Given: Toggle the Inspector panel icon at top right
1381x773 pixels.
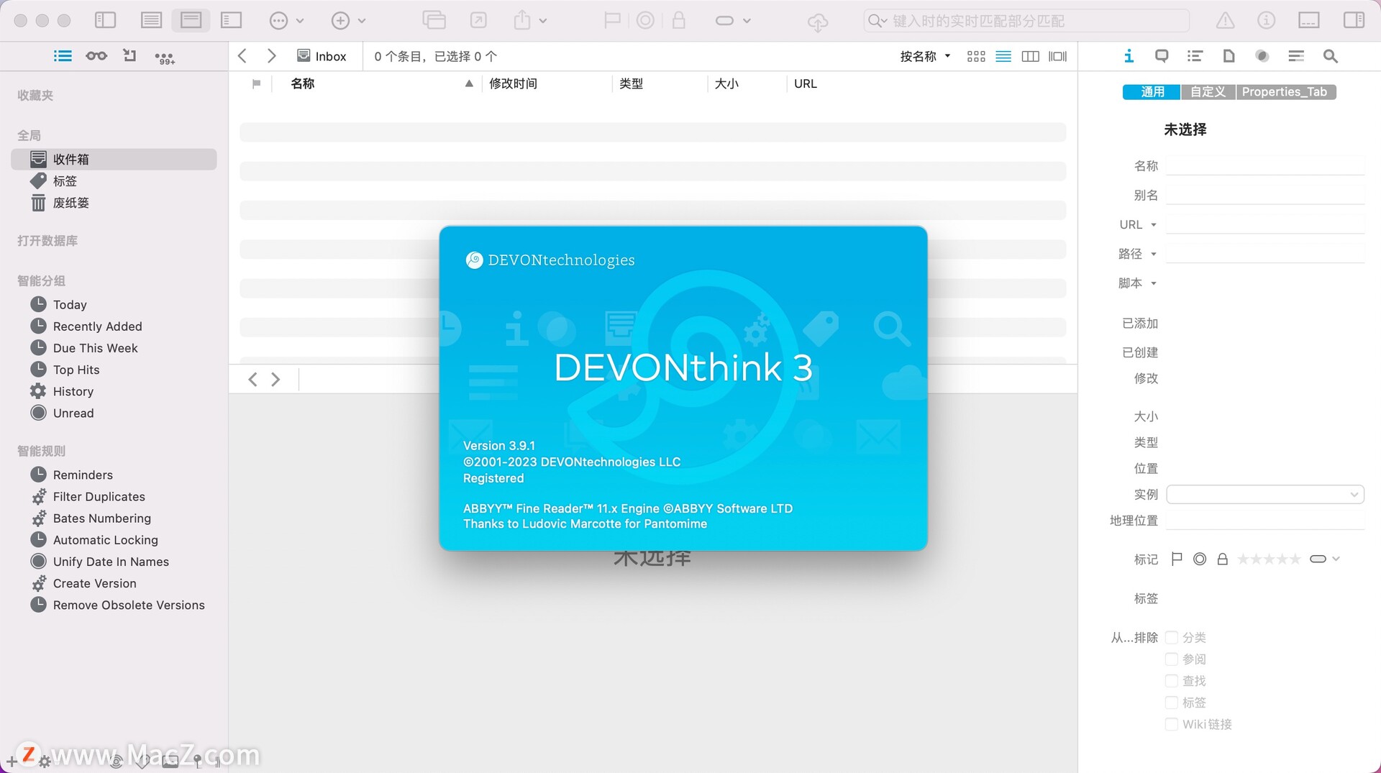Looking at the screenshot, I should (1354, 20).
